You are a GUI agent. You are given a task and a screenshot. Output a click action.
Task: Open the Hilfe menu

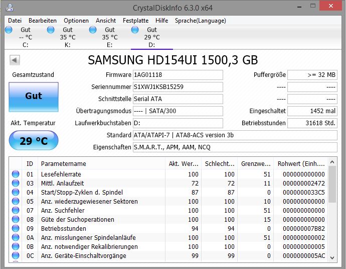[x=161, y=21]
